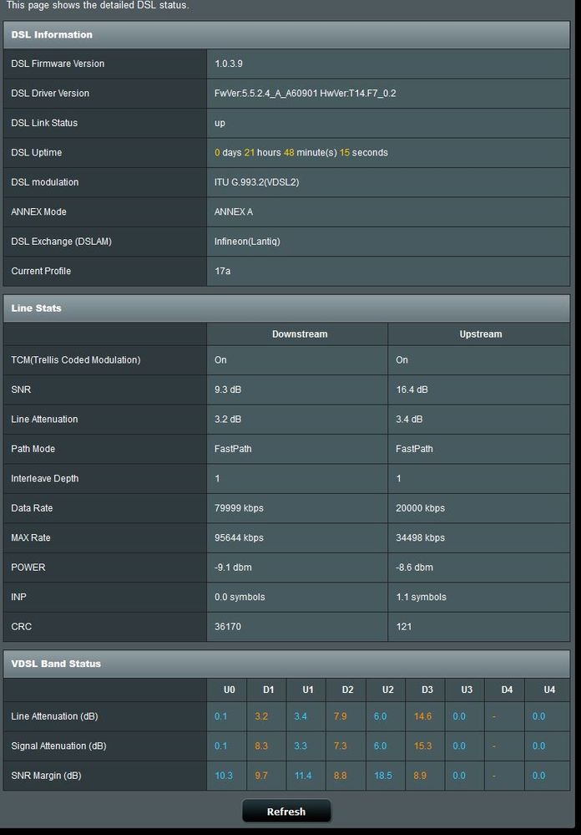Click the downstream CRC count 36170

(x=228, y=626)
